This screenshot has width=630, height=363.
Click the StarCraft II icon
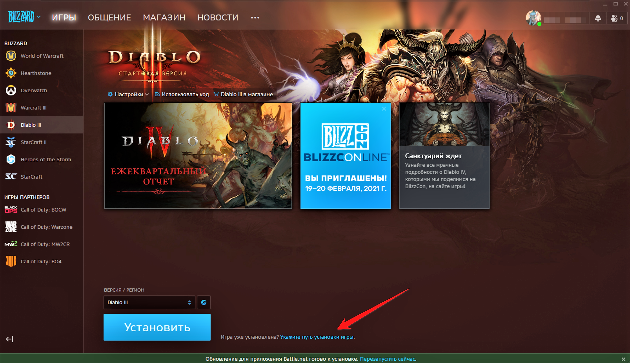coord(10,142)
